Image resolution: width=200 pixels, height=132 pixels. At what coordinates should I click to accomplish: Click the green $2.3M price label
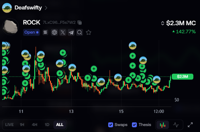tap(183, 77)
